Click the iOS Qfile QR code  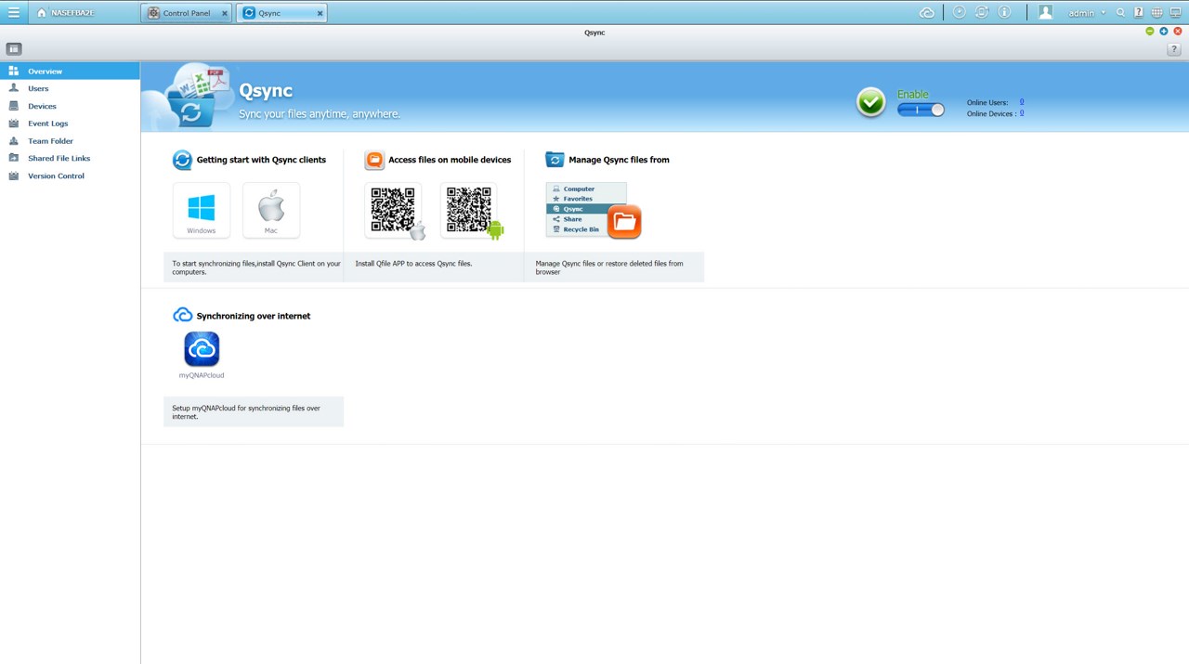(x=394, y=211)
